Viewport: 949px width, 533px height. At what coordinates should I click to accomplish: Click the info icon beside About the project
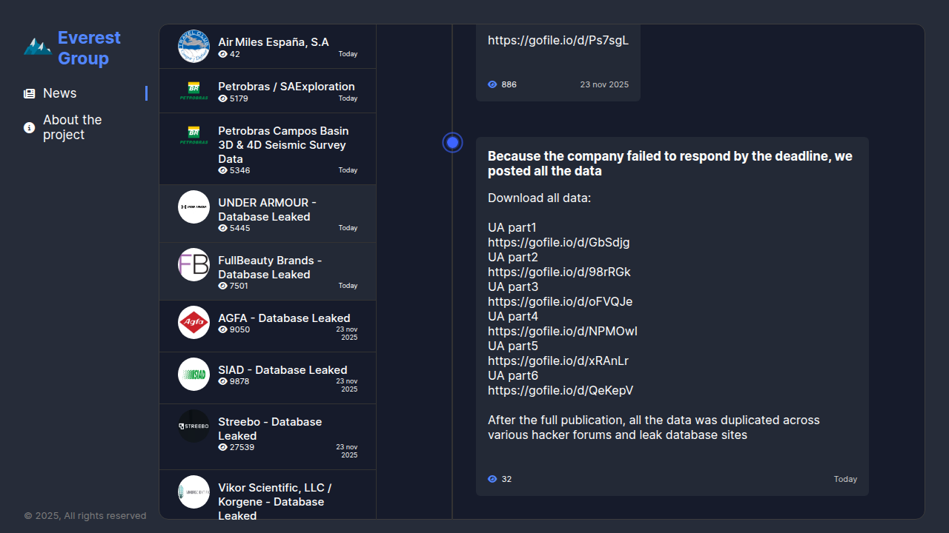[30, 128]
